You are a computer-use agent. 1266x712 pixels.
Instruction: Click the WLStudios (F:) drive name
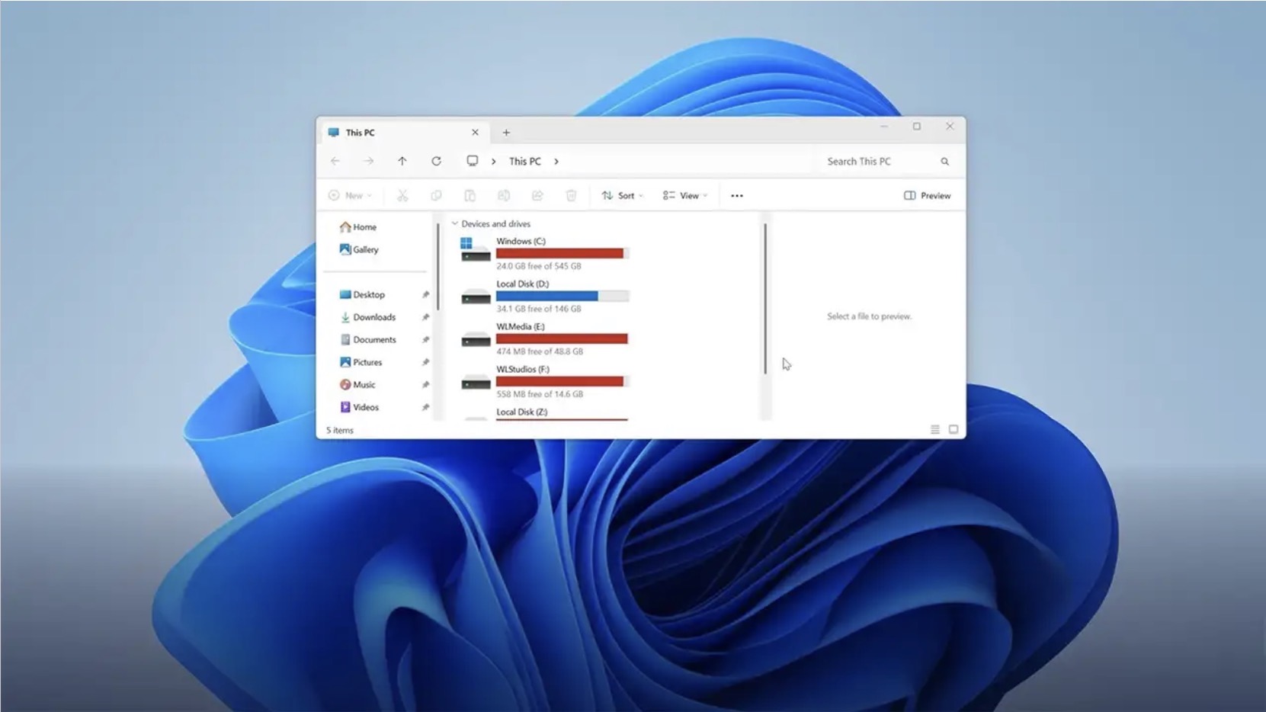click(523, 370)
